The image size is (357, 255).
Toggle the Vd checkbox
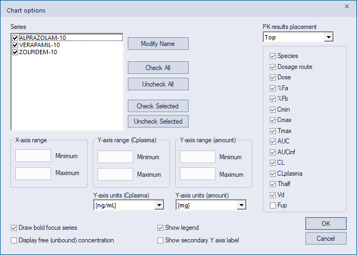click(x=273, y=195)
